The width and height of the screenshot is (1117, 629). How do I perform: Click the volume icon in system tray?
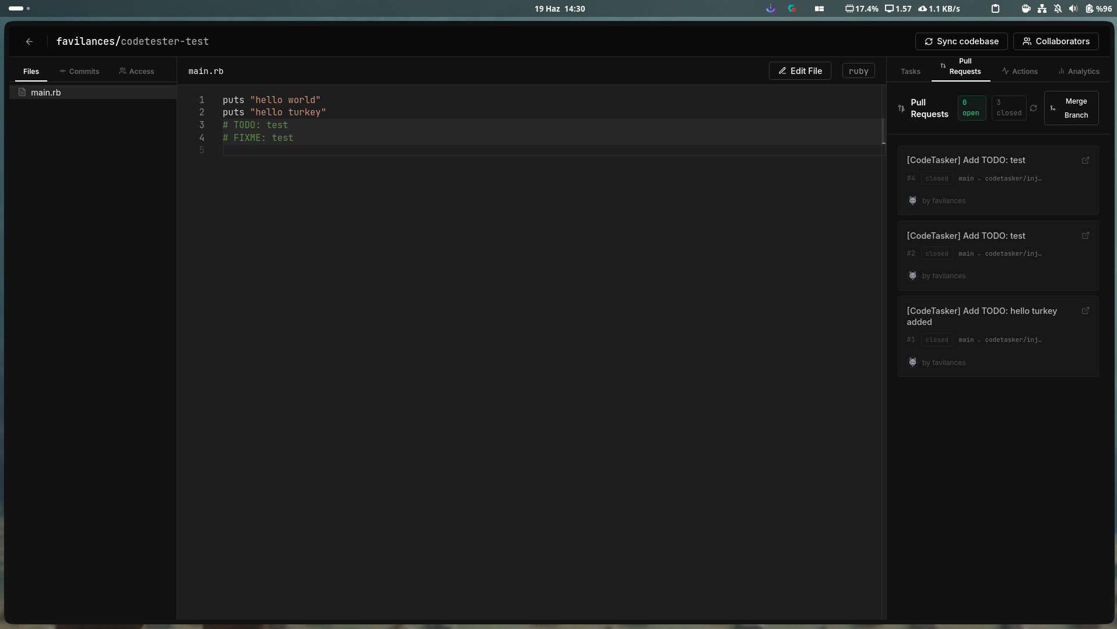[x=1073, y=9]
